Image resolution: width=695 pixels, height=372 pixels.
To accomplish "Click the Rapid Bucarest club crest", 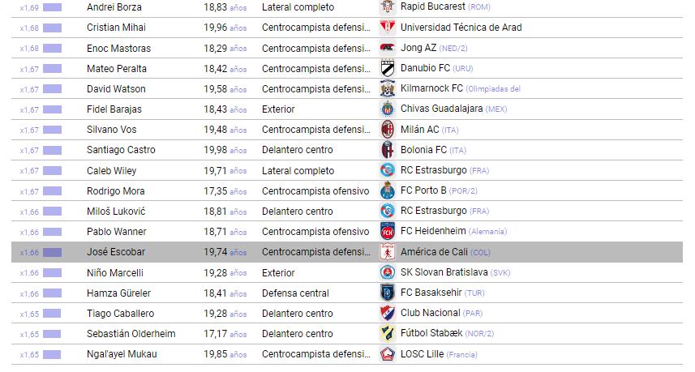I will click(387, 6).
